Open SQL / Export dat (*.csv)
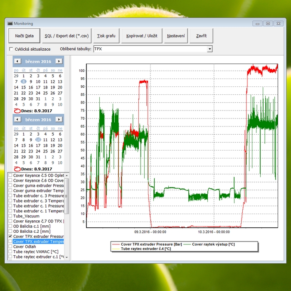Viewport: 291px width, 291px height. 67,36
